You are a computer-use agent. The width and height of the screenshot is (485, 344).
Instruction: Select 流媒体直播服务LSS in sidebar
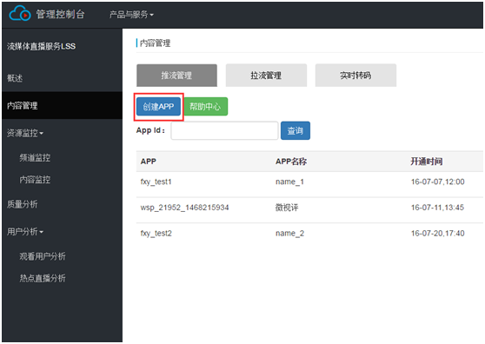click(41, 46)
